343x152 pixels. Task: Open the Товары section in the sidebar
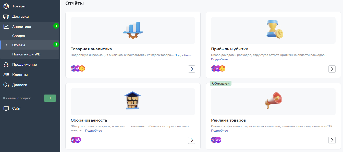point(6,6)
